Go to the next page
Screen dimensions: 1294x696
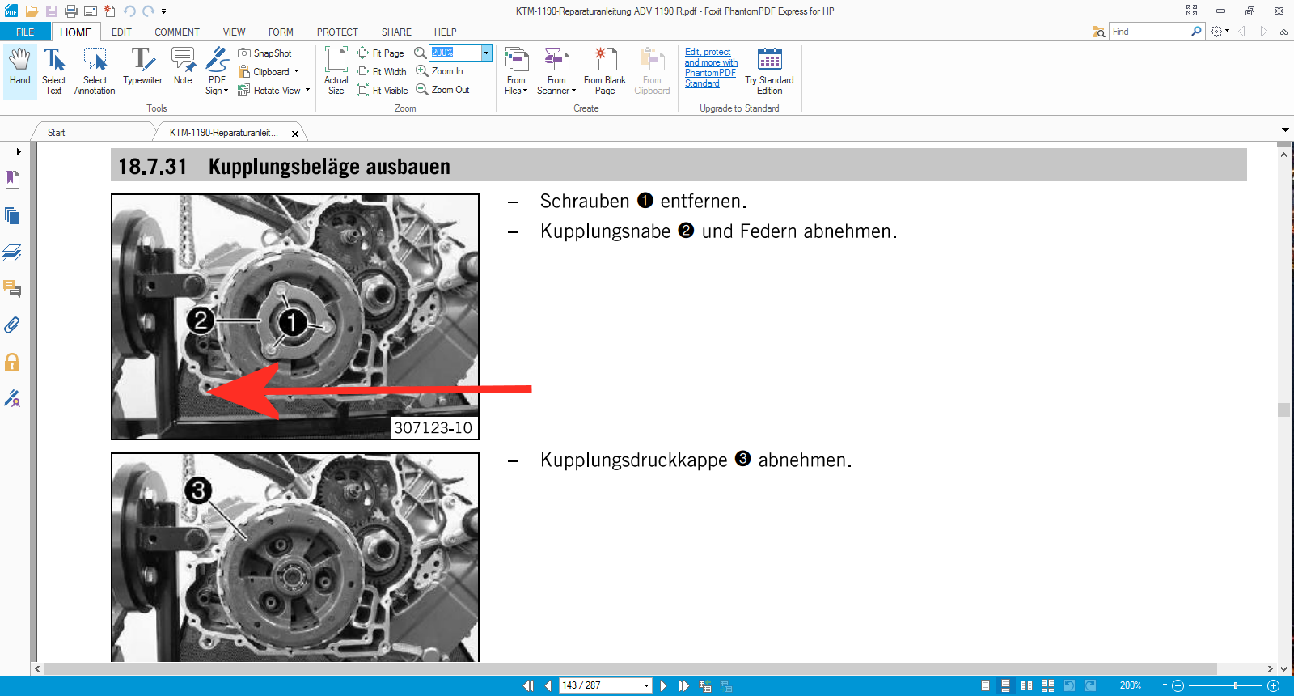click(x=664, y=685)
